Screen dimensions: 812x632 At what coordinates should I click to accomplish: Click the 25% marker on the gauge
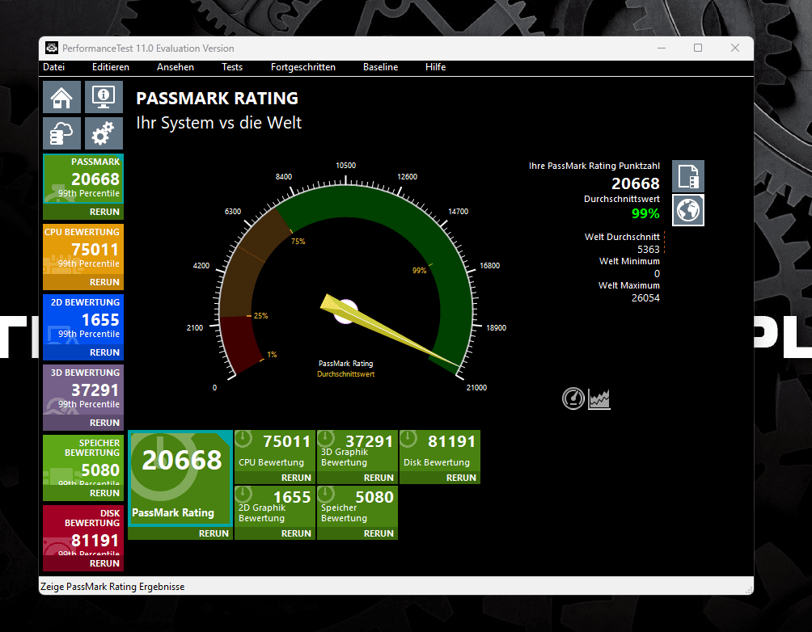[x=260, y=316]
